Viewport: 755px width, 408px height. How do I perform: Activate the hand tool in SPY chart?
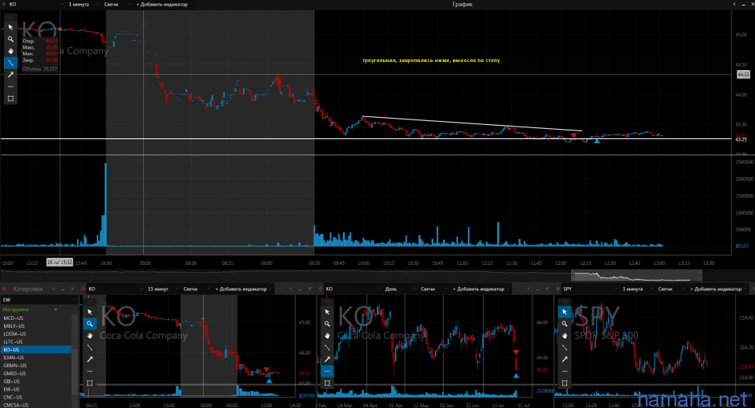565,336
